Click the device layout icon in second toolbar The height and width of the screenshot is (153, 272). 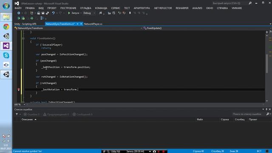[42, 18]
